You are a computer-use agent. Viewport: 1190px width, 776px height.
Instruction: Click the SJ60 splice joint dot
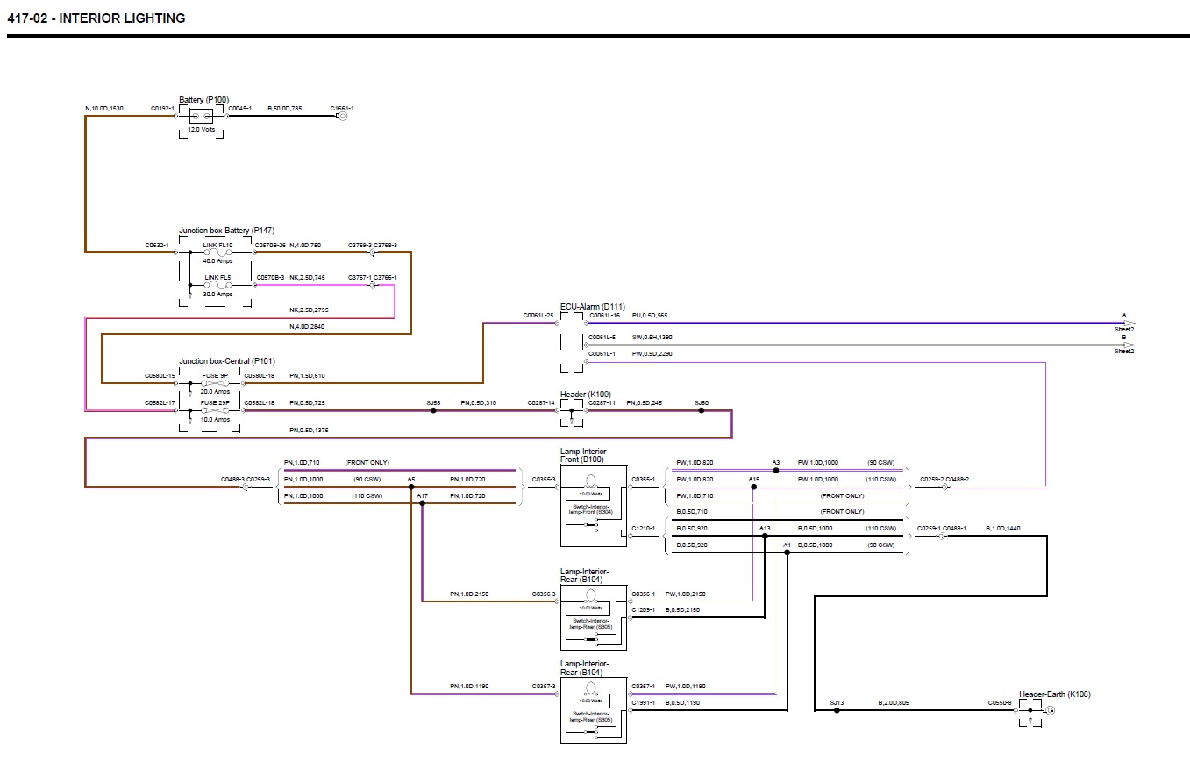(701, 410)
